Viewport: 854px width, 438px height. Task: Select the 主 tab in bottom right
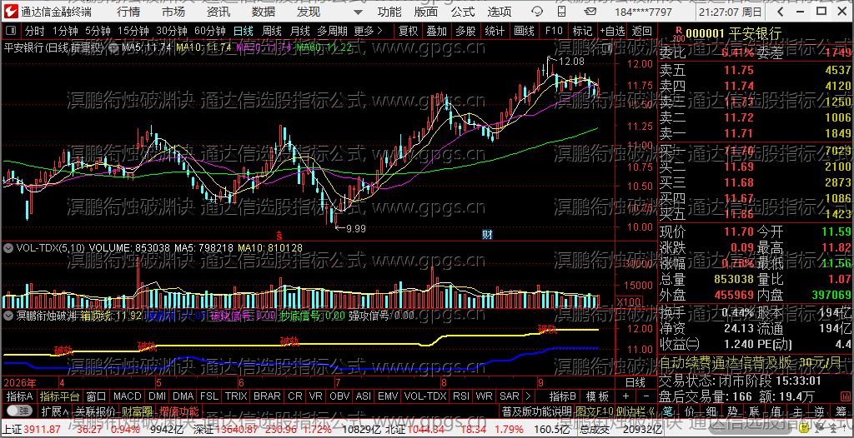pyautogui.click(x=796, y=411)
